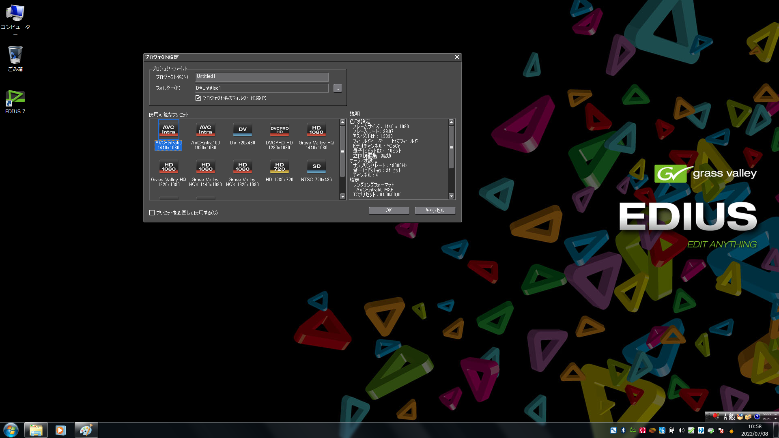Select the Grass Valley HQ 1920x1080 preset
779x438 pixels.
pos(168,173)
